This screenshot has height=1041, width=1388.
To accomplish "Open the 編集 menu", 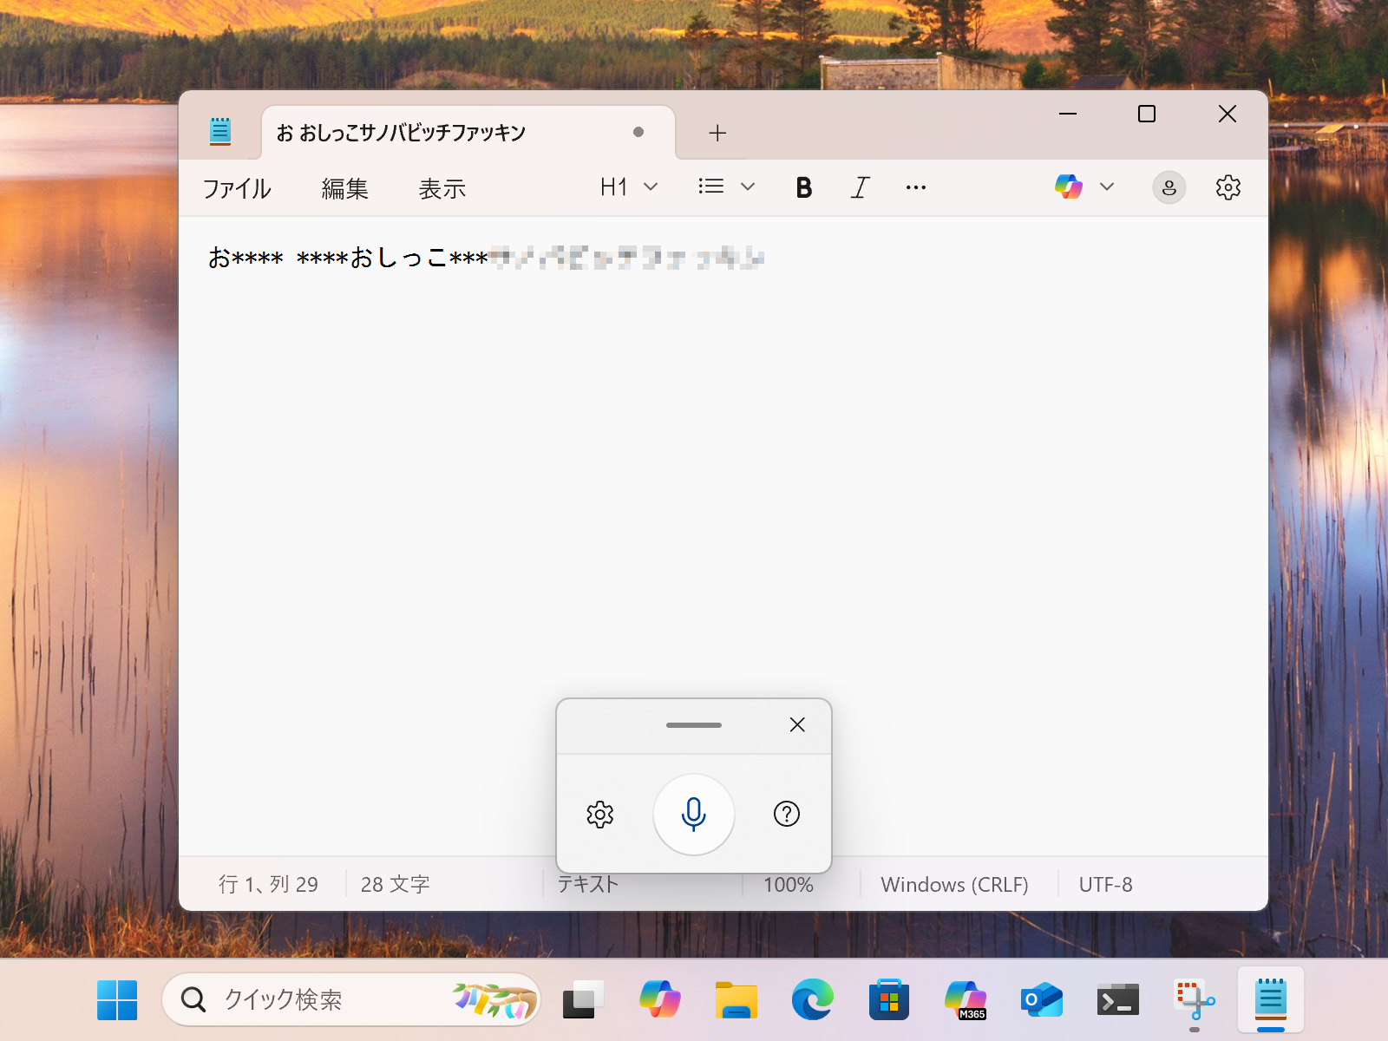I will [x=344, y=187].
